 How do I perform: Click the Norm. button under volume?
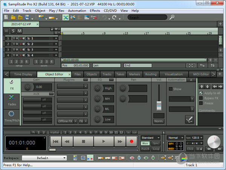tap(159, 121)
